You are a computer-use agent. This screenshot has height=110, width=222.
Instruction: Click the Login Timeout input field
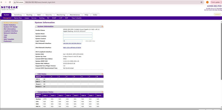pyautogui.click(x=73, y=41)
